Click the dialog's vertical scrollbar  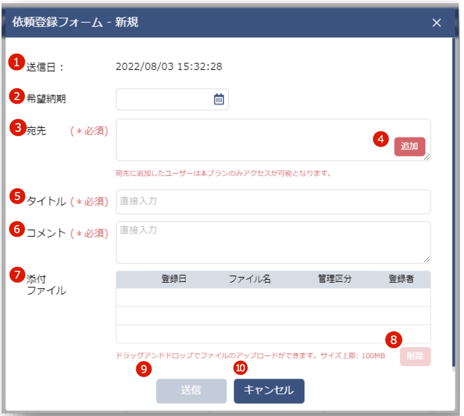453,202
